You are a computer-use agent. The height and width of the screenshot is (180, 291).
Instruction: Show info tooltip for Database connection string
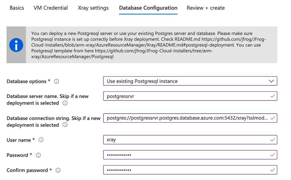[x=65, y=125]
